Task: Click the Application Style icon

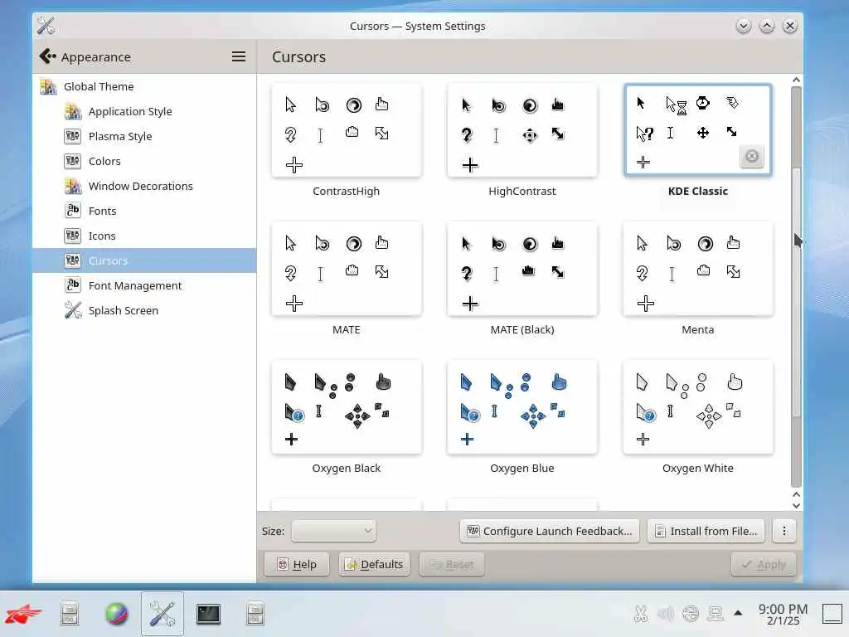Action: pyautogui.click(x=73, y=112)
